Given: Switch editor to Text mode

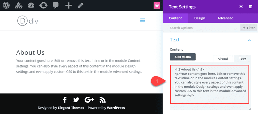Looking at the screenshot, I should tap(242, 59).
